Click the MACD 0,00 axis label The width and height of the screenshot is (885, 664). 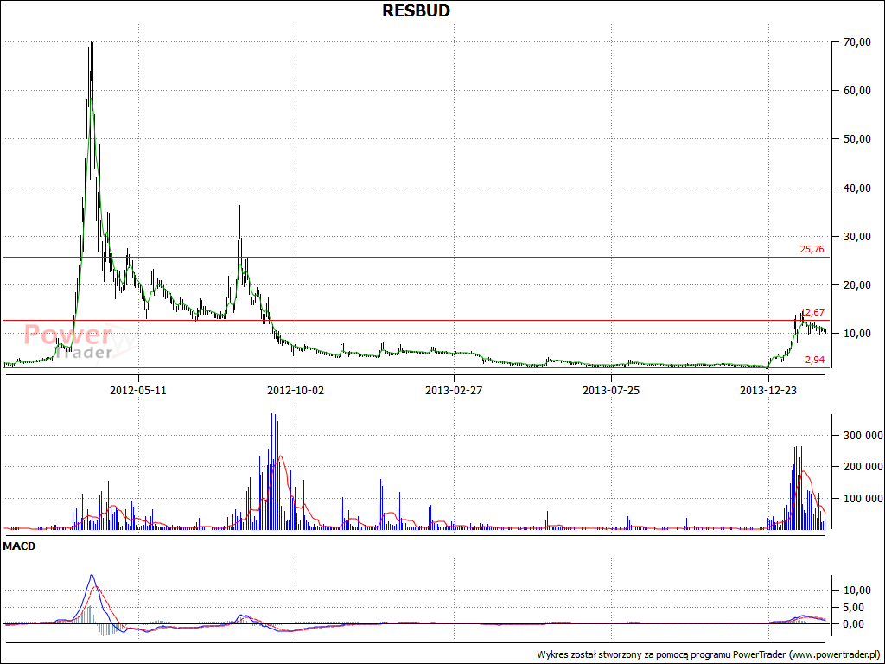[x=855, y=624]
